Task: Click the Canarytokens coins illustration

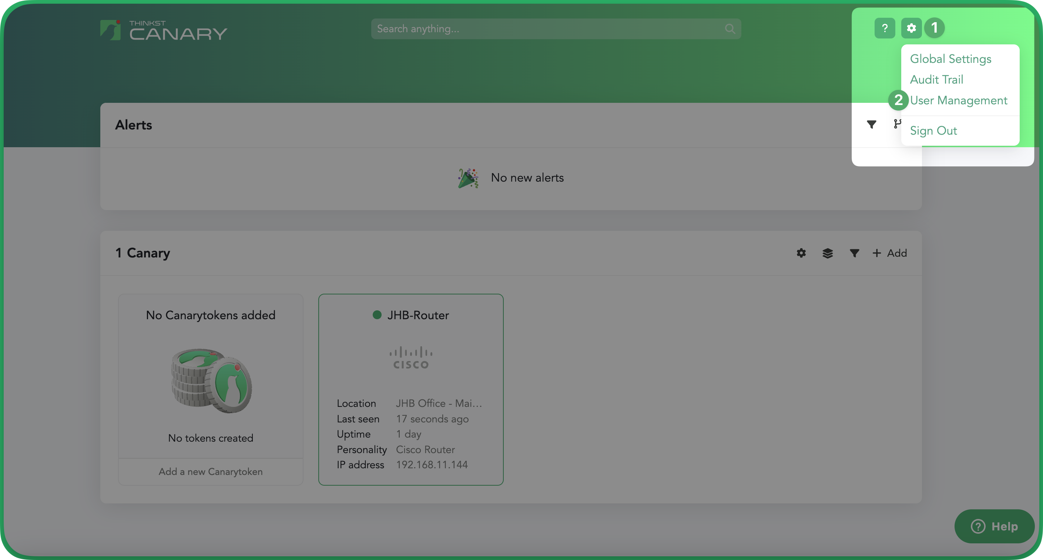Action: (x=211, y=380)
